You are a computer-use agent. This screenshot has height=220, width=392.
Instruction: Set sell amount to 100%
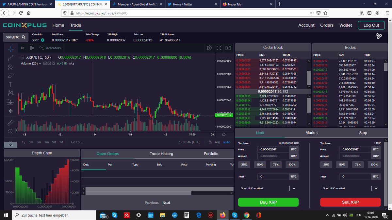click(374, 165)
